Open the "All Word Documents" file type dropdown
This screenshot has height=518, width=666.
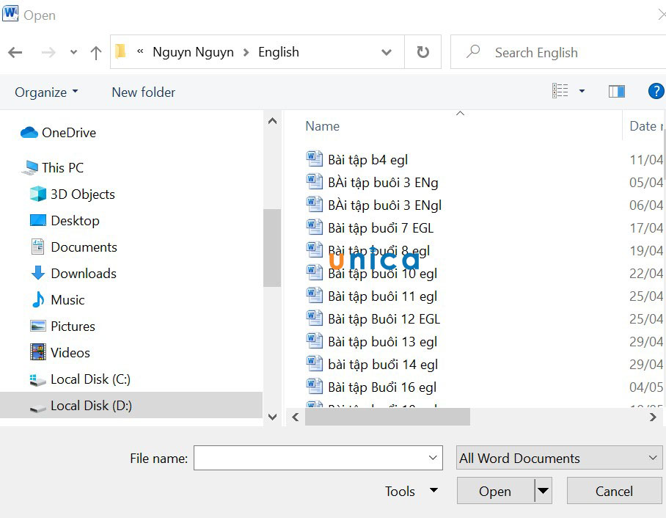coord(559,458)
